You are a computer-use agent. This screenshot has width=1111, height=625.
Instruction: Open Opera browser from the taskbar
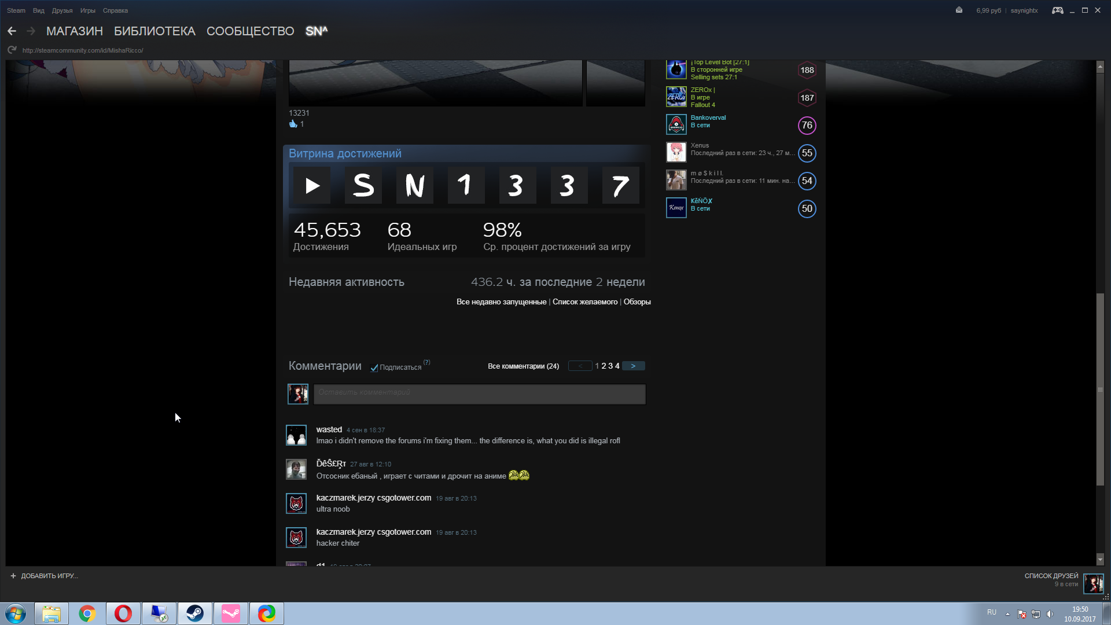pos(123,613)
